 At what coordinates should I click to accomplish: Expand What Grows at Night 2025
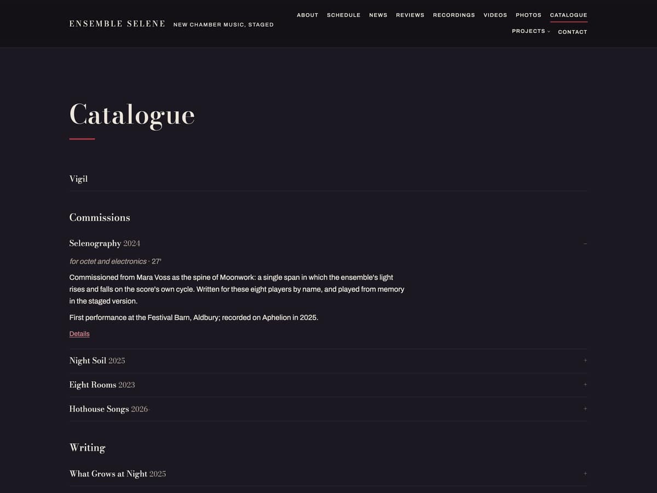pyautogui.click(x=328, y=473)
